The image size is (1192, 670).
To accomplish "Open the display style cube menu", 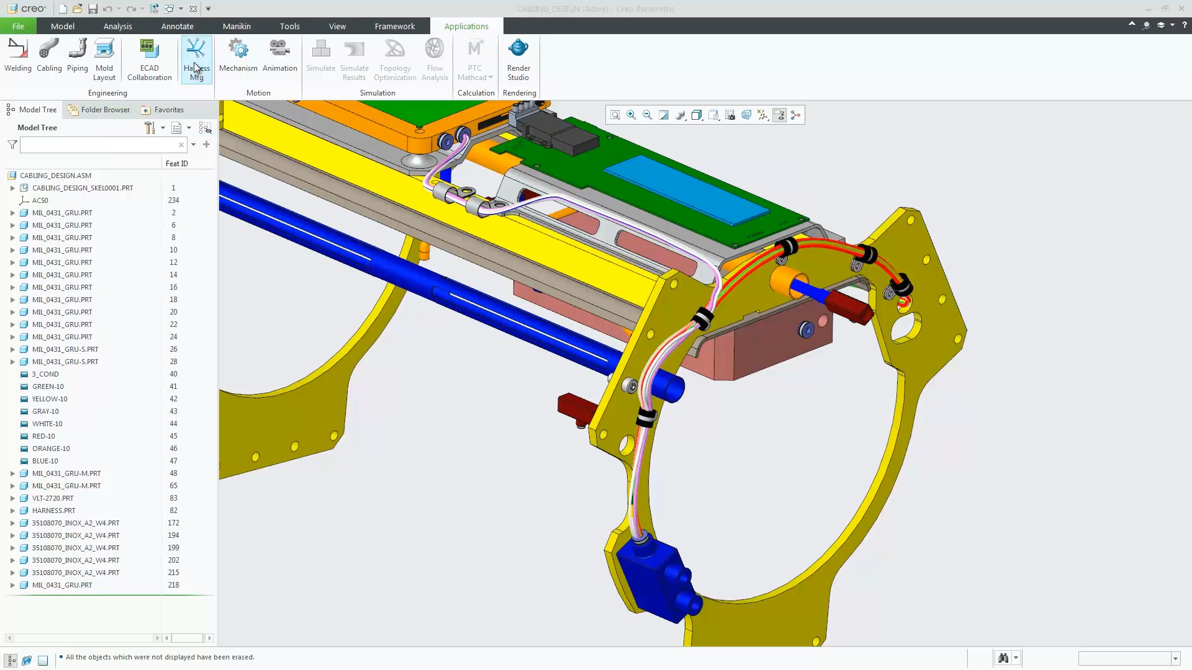I will coord(697,115).
